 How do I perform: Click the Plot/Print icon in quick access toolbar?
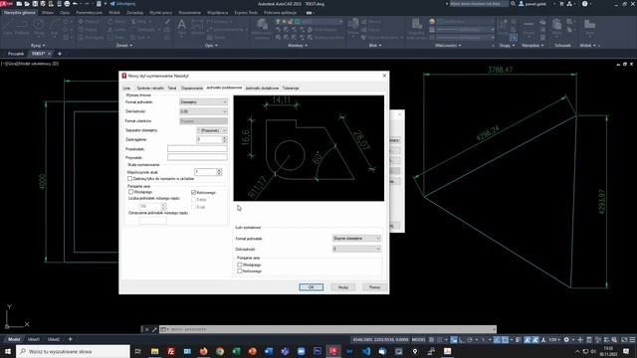tap(67, 4)
